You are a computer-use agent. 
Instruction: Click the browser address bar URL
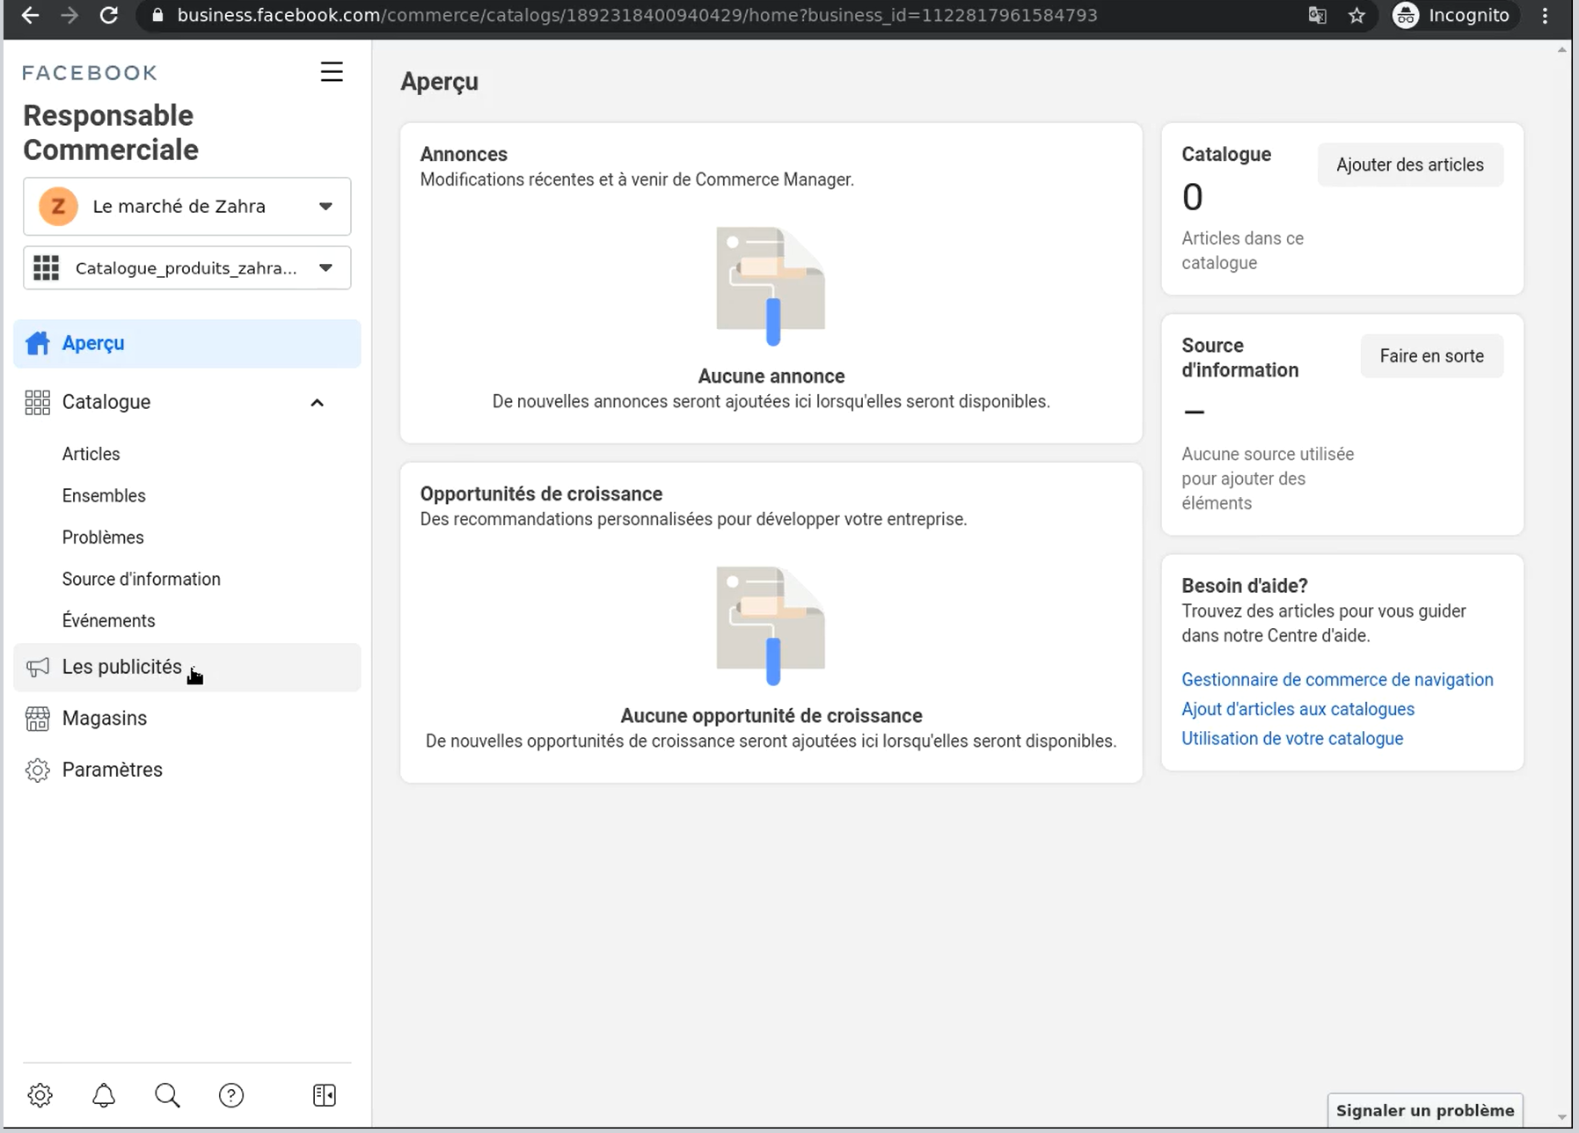tap(637, 15)
